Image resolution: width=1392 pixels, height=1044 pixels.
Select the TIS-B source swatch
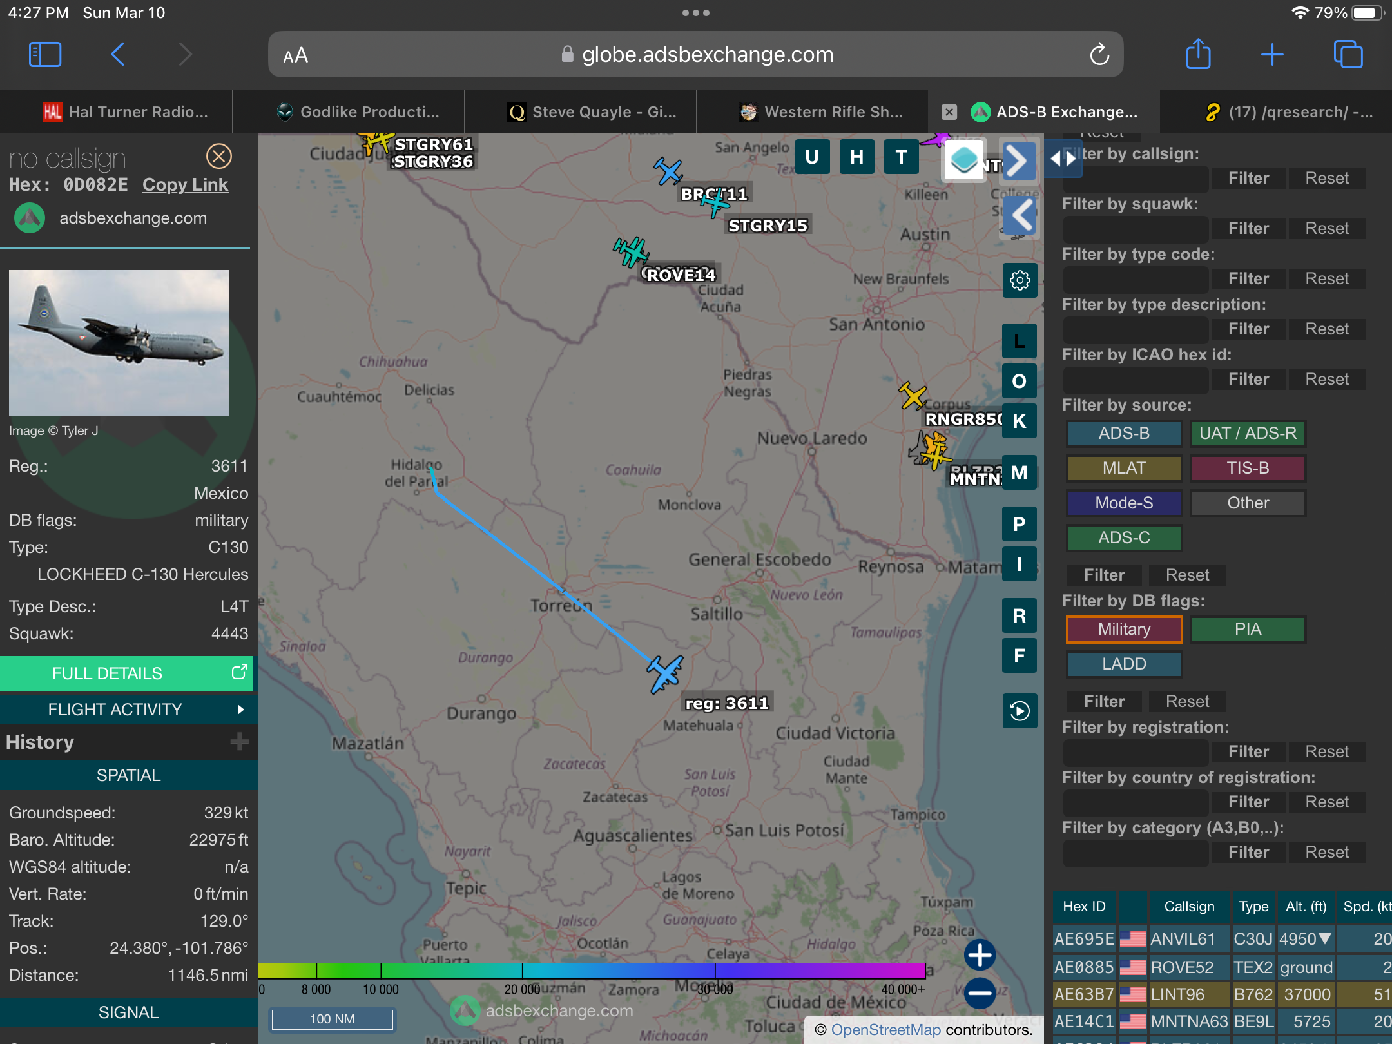point(1248,468)
